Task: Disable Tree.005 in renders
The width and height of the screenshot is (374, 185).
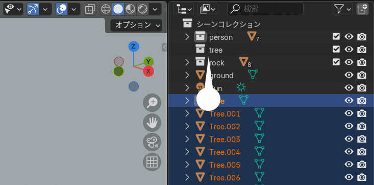Action: coord(362,165)
